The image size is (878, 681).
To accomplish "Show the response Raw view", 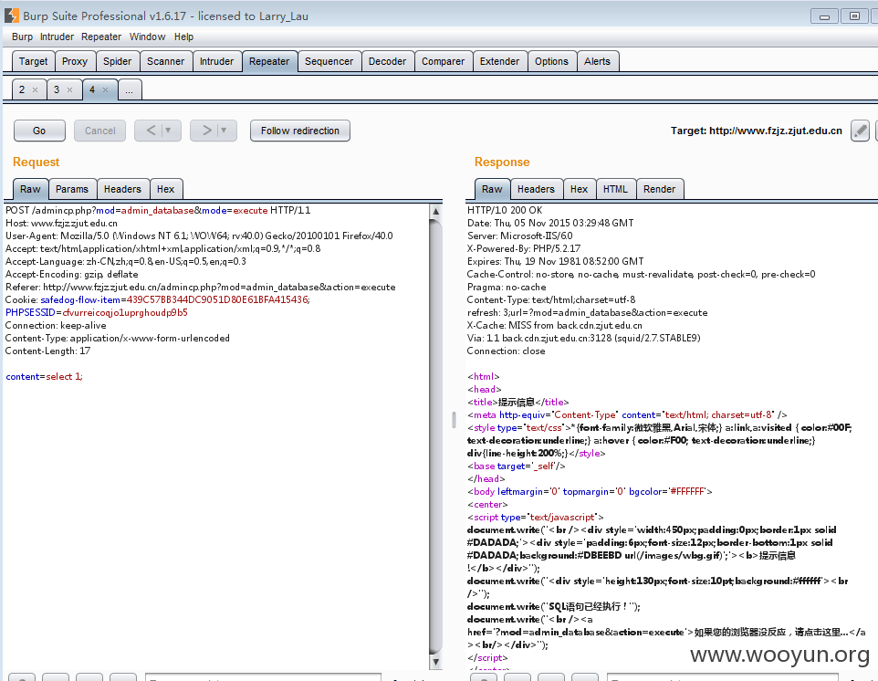I will point(492,189).
